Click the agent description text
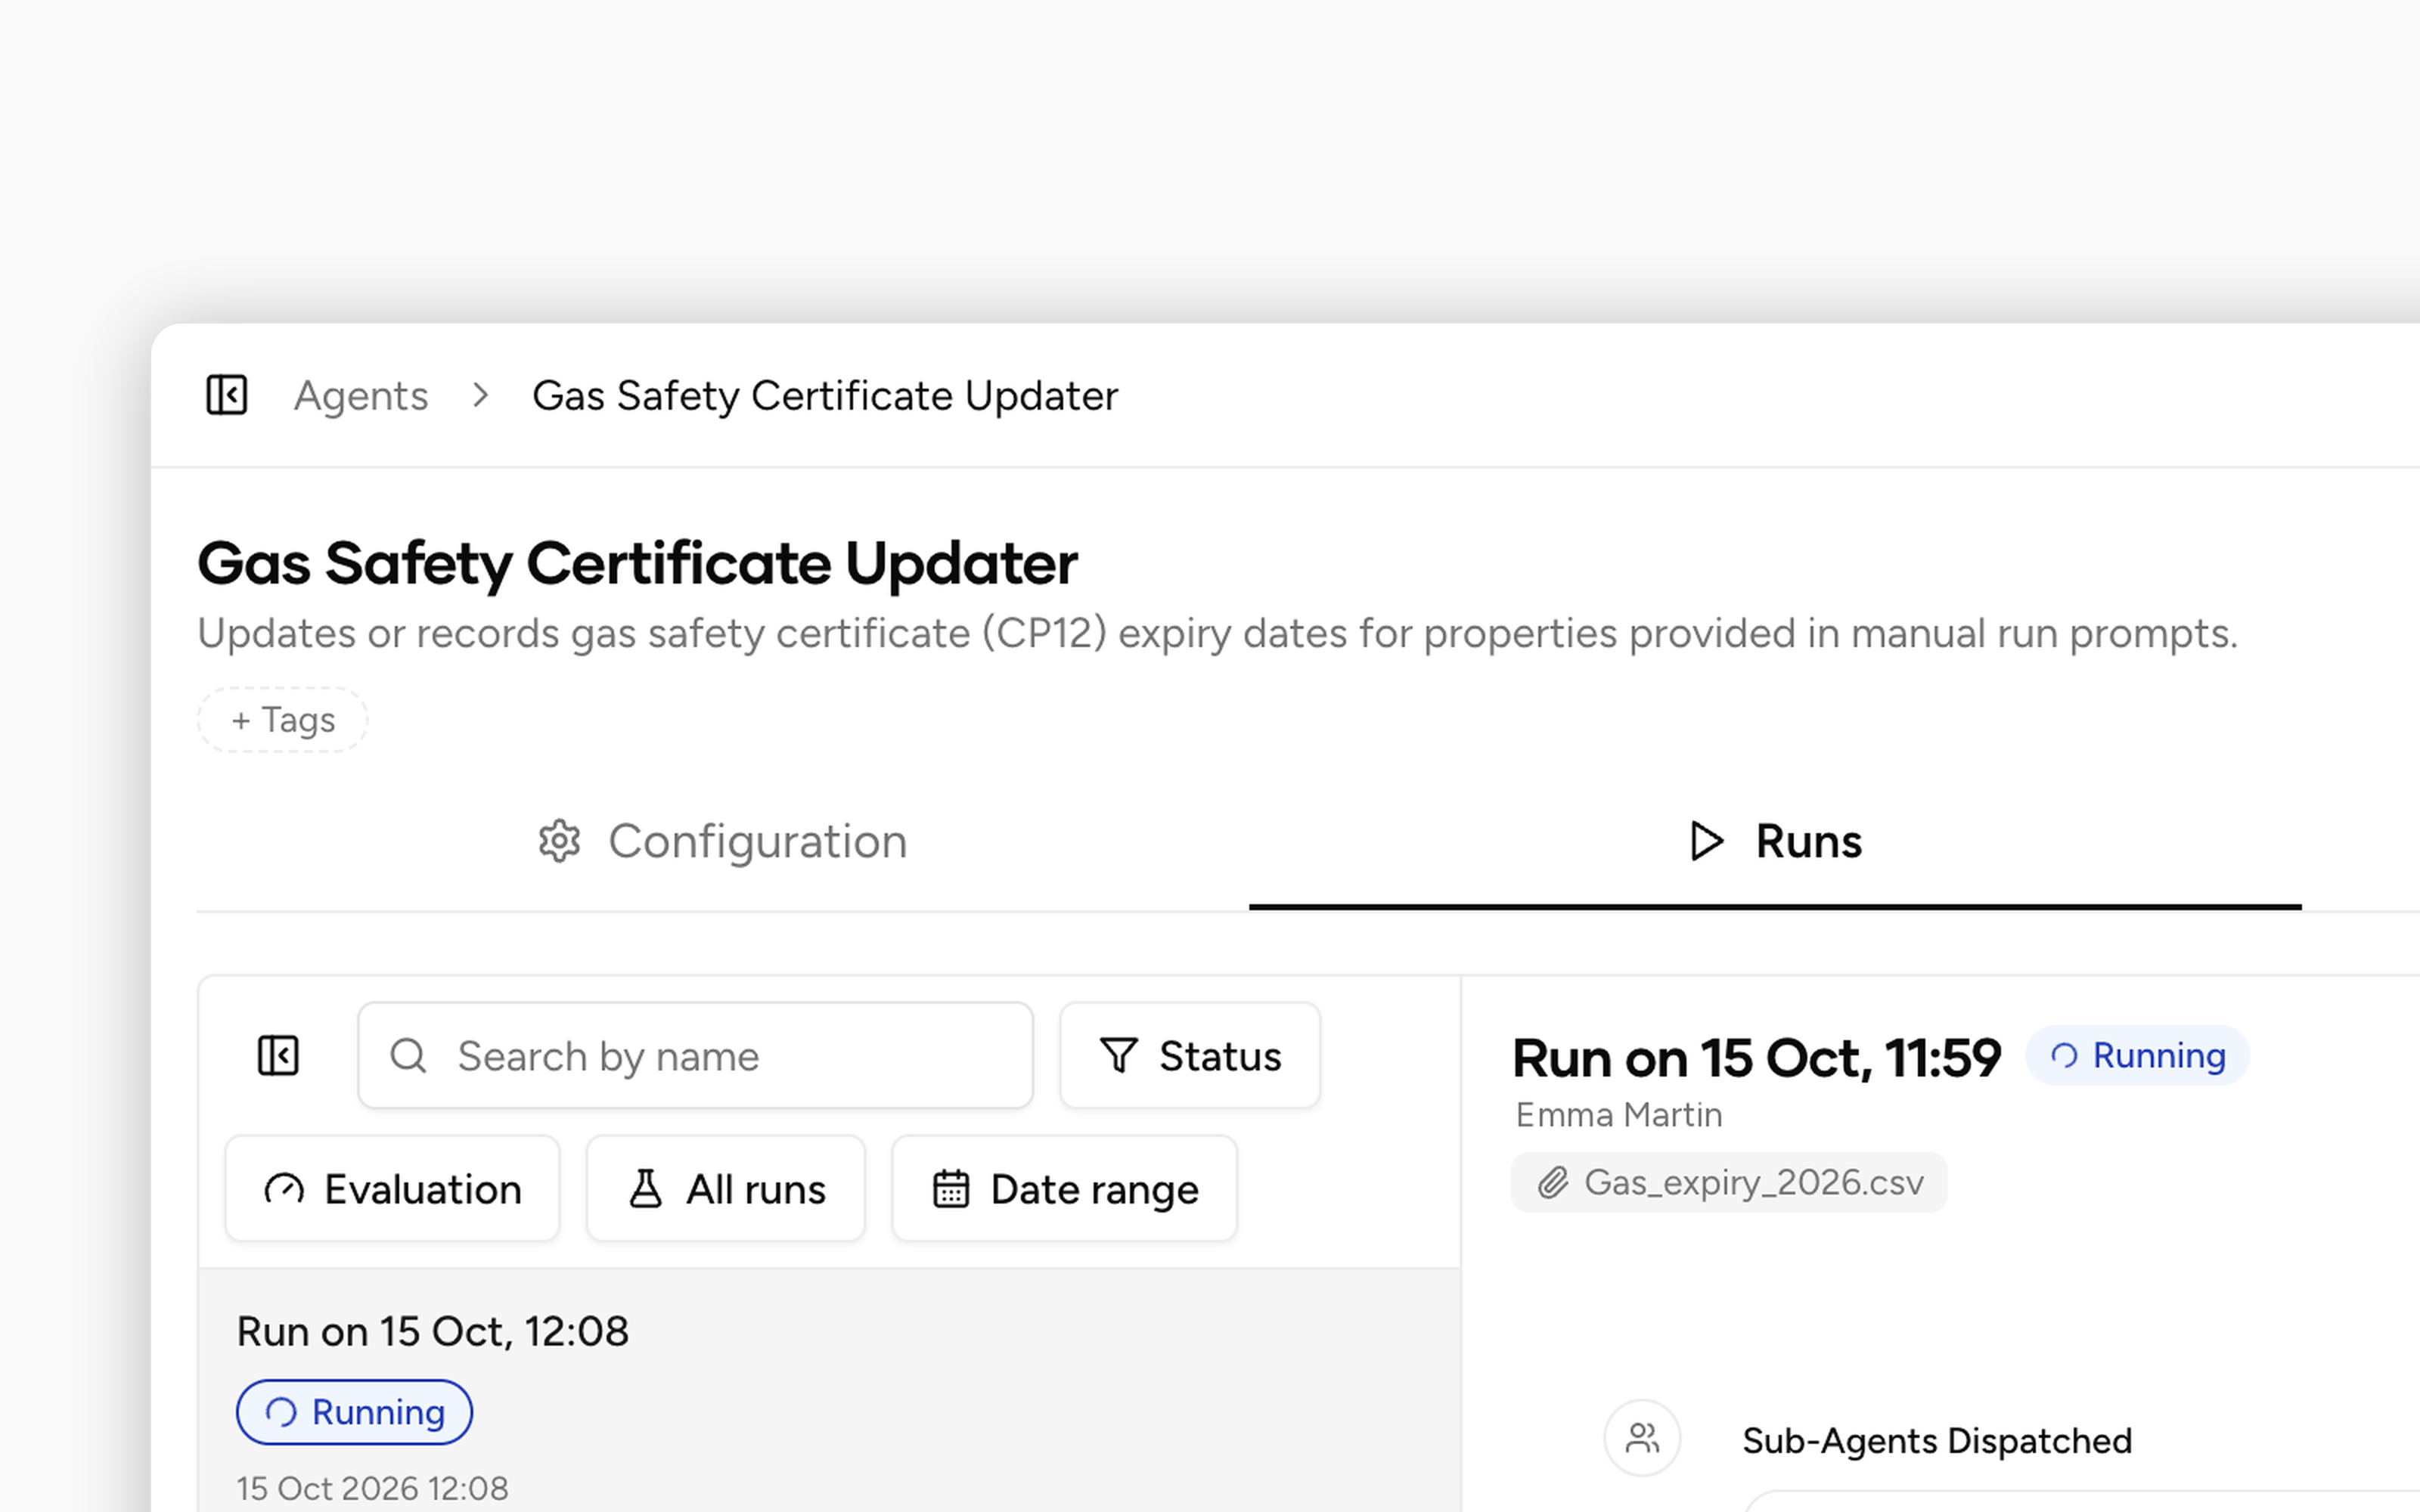This screenshot has height=1512, width=2420. [1217, 634]
